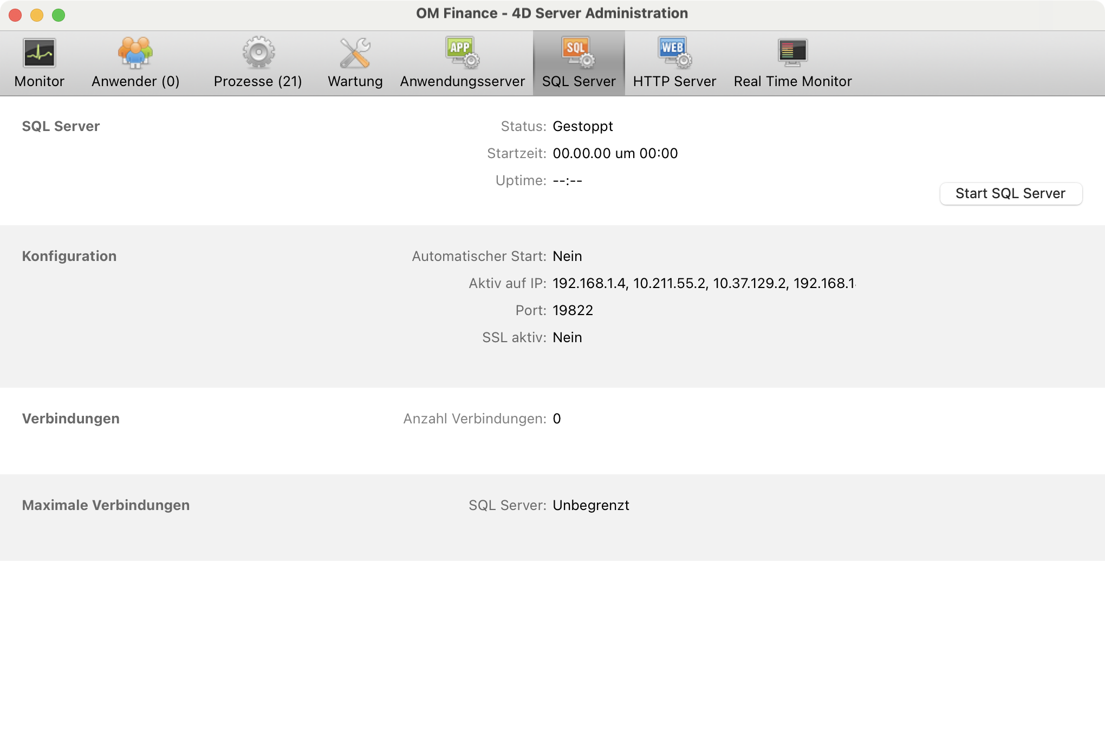1105x745 pixels.
Task: Open the Anwender users icon
Action: (x=135, y=53)
